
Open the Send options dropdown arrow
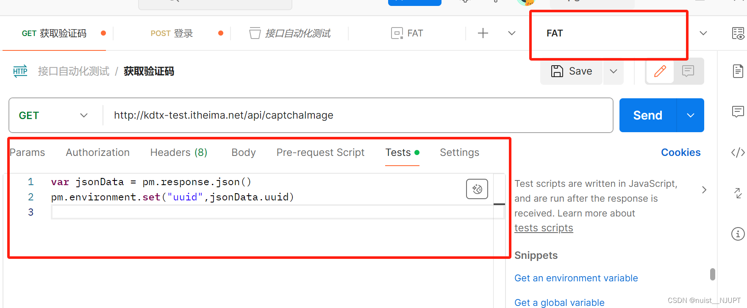click(691, 115)
